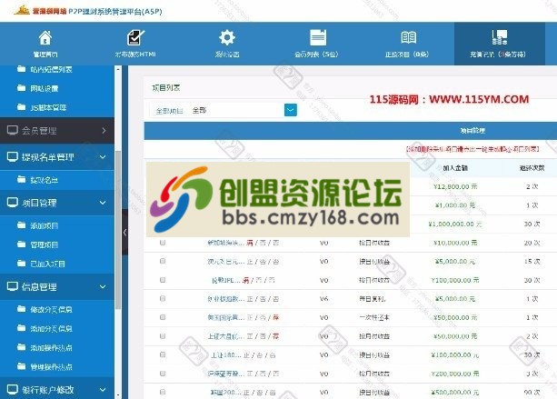This screenshot has width=557, height=399.
Task: Open the 上证180 project link
Action: (x=225, y=355)
